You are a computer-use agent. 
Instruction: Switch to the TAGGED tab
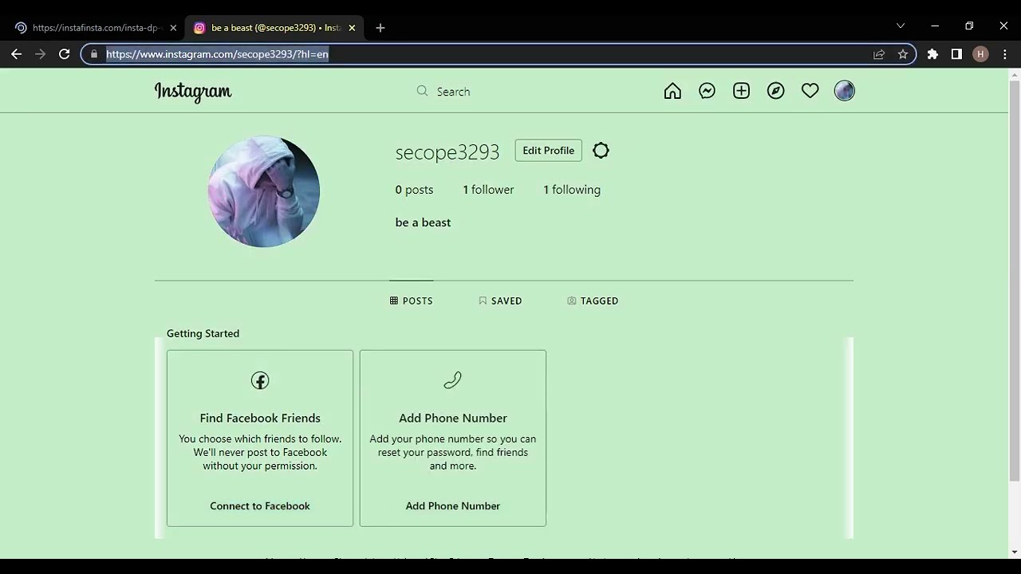click(x=593, y=301)
